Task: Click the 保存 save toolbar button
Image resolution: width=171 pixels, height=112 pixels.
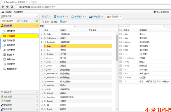Action: (x=63, y=22)
